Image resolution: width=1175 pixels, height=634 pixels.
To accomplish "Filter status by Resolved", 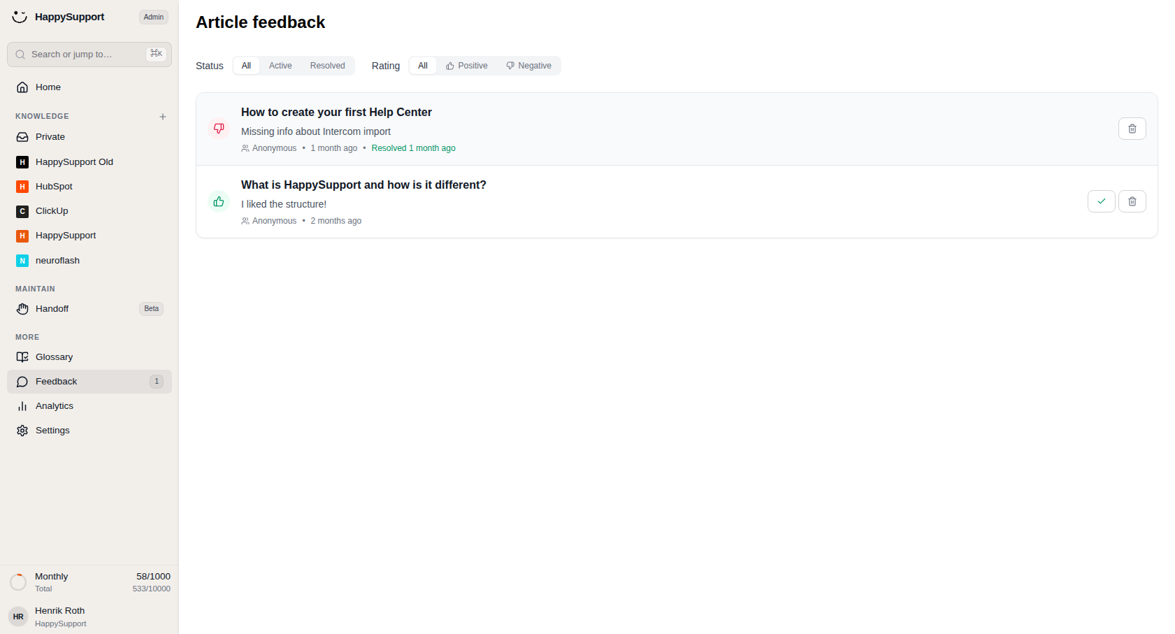I will pyautogui.click(x=328, y=66).
